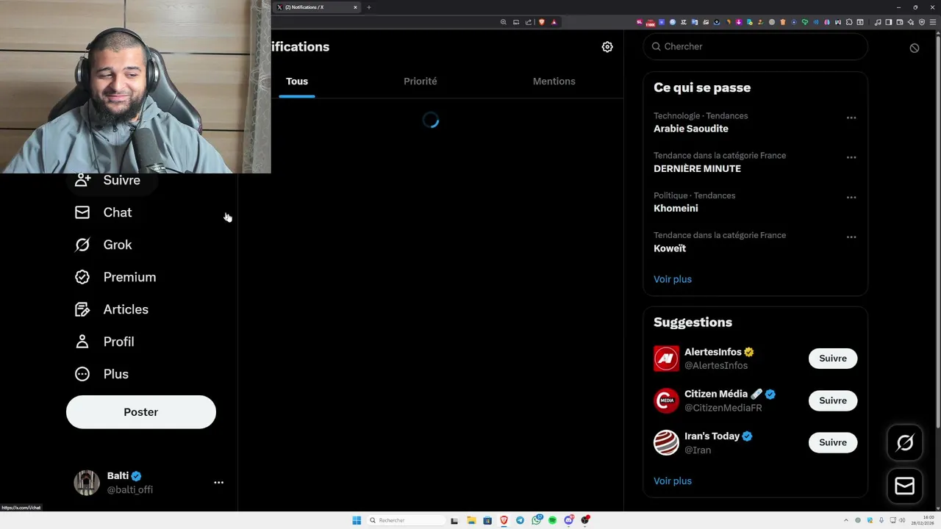Screen dimensions: 941x529
Task: Open the floating Grok button at the bottom right
Action: point(905,442)
